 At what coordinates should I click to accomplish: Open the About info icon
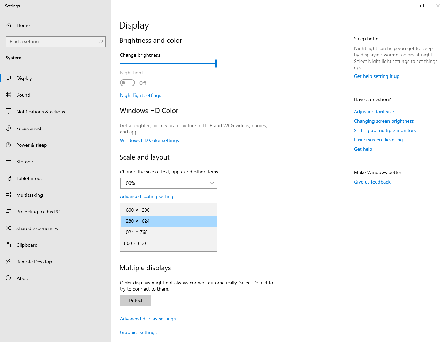[x=8, y=278]
